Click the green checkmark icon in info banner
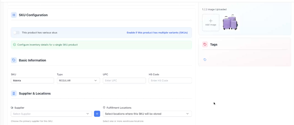Viewport: 294px width, 125px height. (x=15, y=45)
